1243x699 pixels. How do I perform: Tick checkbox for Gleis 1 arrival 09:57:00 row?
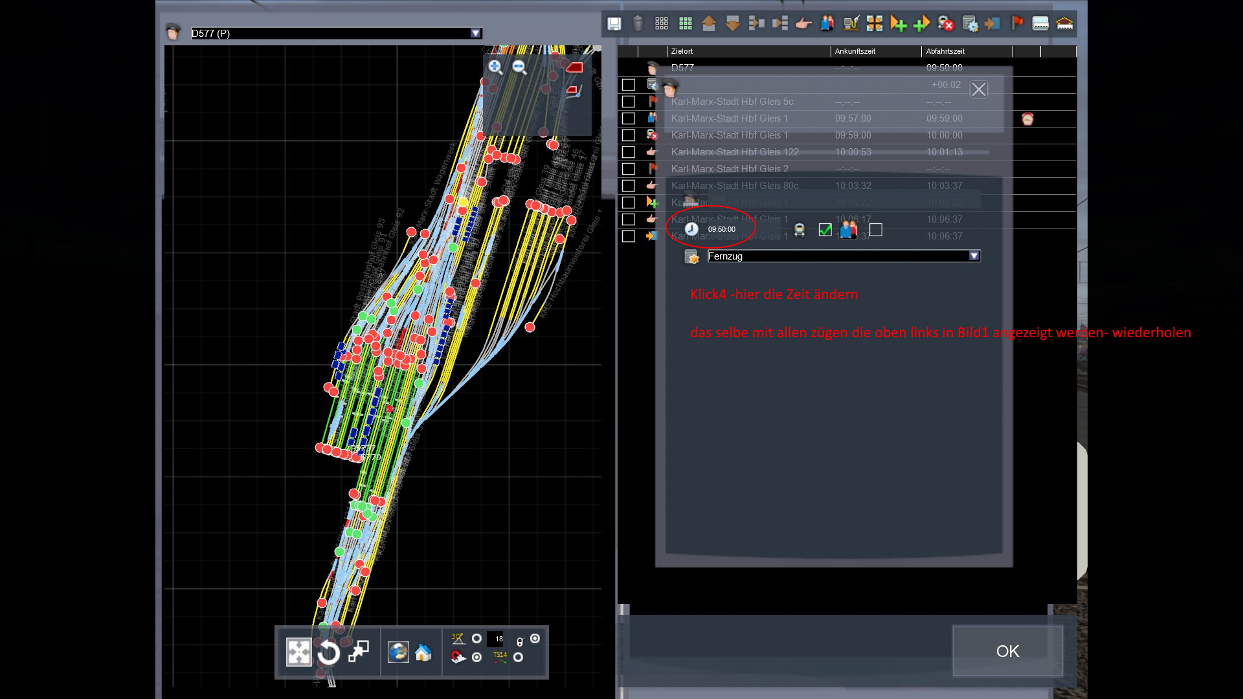(628, 118)
